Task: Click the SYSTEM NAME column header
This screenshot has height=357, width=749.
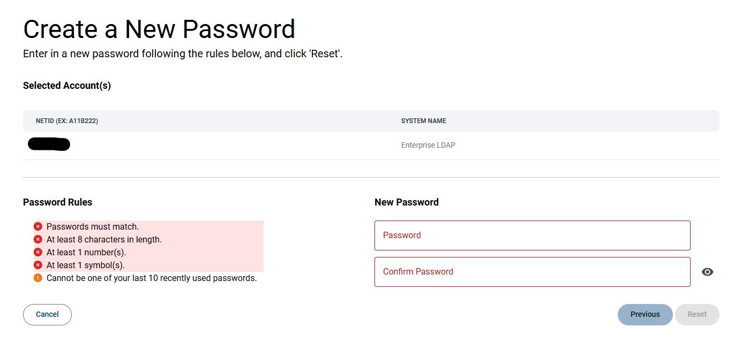Action: (x=423, y=121)
